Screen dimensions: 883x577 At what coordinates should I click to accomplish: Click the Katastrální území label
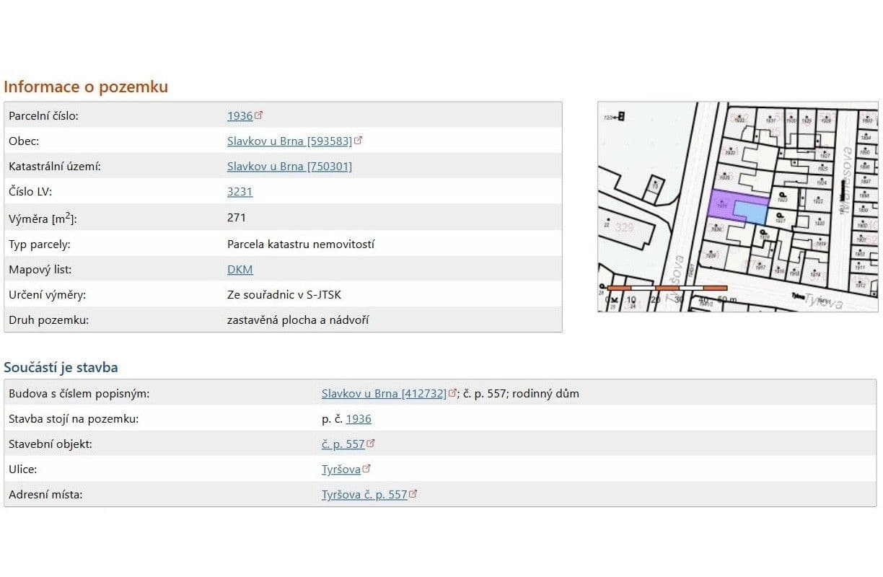pyautogui.click(x=55, y=167)
